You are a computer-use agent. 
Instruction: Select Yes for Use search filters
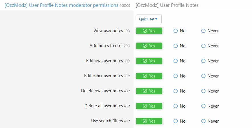pos(149,121)
